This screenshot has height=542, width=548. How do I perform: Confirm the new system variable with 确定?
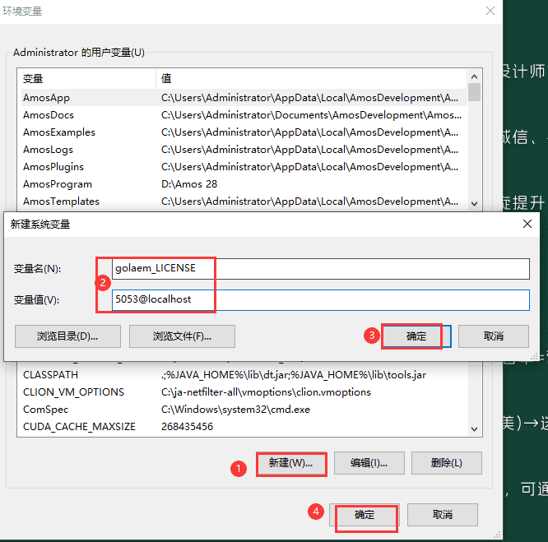[x=416, y=336]
